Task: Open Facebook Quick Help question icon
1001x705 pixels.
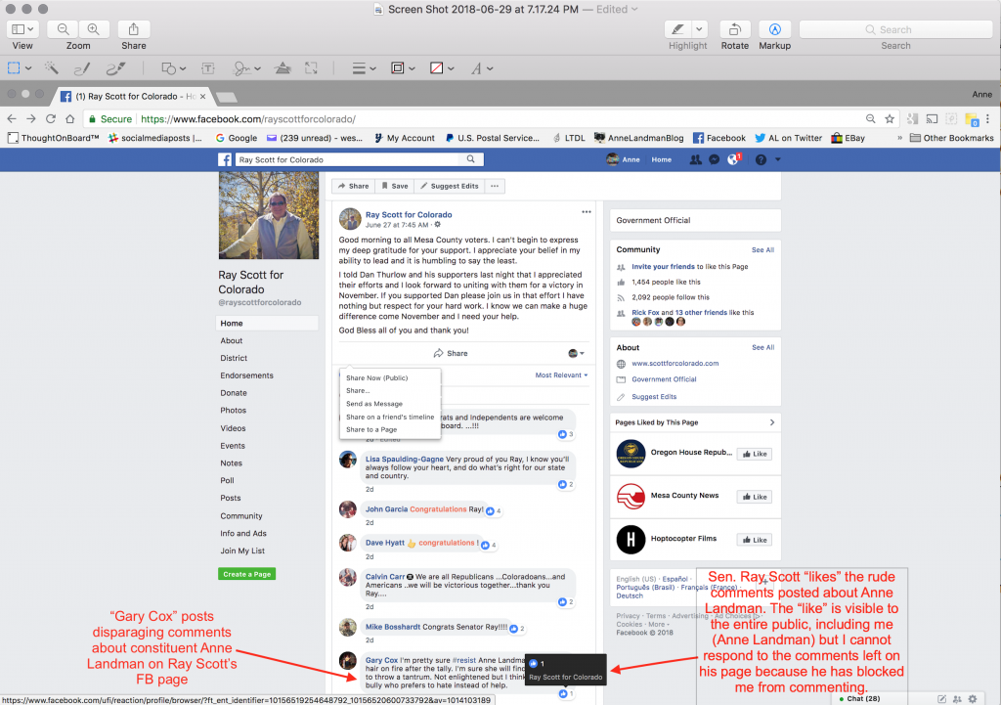Action: [761, 159]
